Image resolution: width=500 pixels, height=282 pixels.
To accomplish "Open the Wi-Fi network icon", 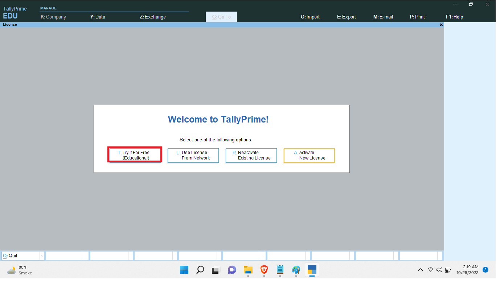I will 431,270.
